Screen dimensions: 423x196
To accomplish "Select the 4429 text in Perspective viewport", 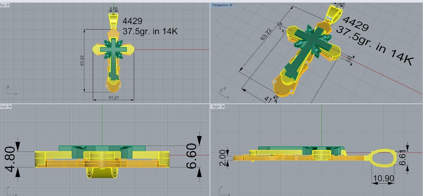I will pos(356,23).
